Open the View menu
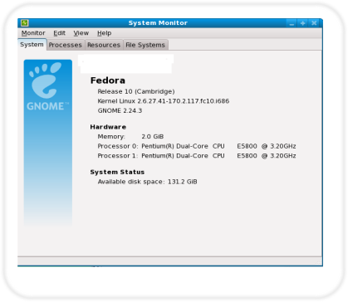 [x=81, y=33]
